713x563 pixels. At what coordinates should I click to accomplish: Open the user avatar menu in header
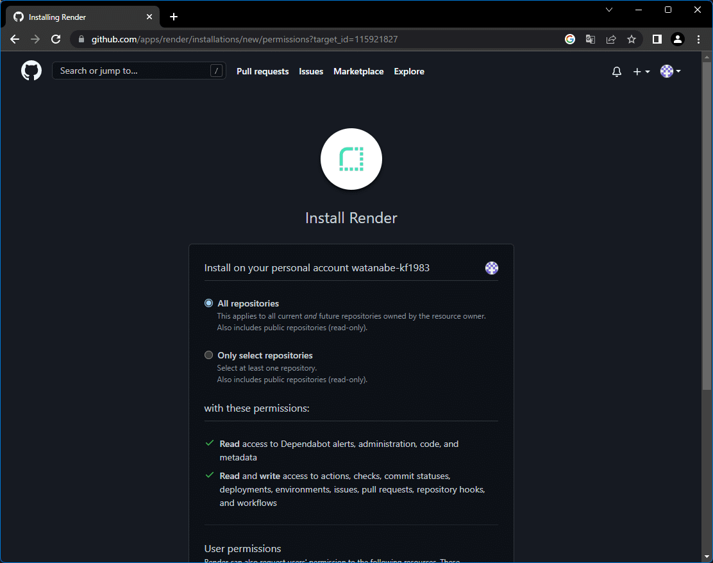click(670, 71)
